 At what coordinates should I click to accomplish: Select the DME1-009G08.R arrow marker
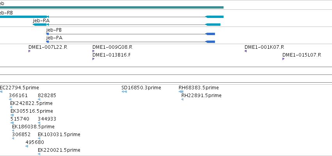click(x=93, y=51)
